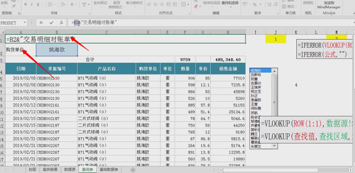Open the Insert Function fx dialog
The height and width of the screenshot is (173, 355).
tap(61, 23)
